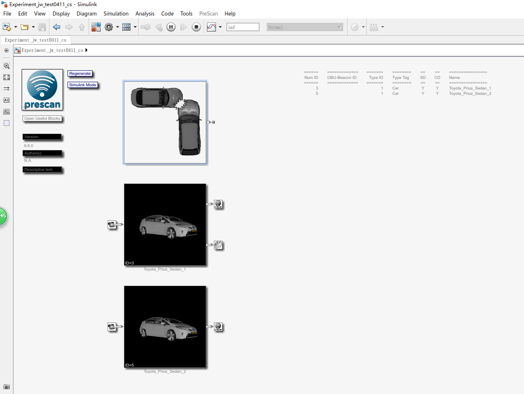
Task: Stop the simulation
Action: 196,27
